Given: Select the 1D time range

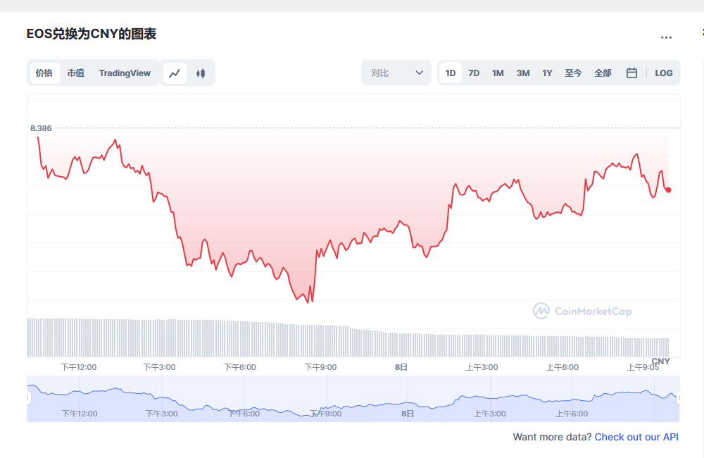Looking at the screenshot, I should tap(451, 73).
